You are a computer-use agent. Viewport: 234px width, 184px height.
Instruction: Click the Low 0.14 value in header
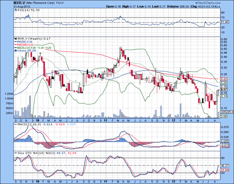click(144, 6)
